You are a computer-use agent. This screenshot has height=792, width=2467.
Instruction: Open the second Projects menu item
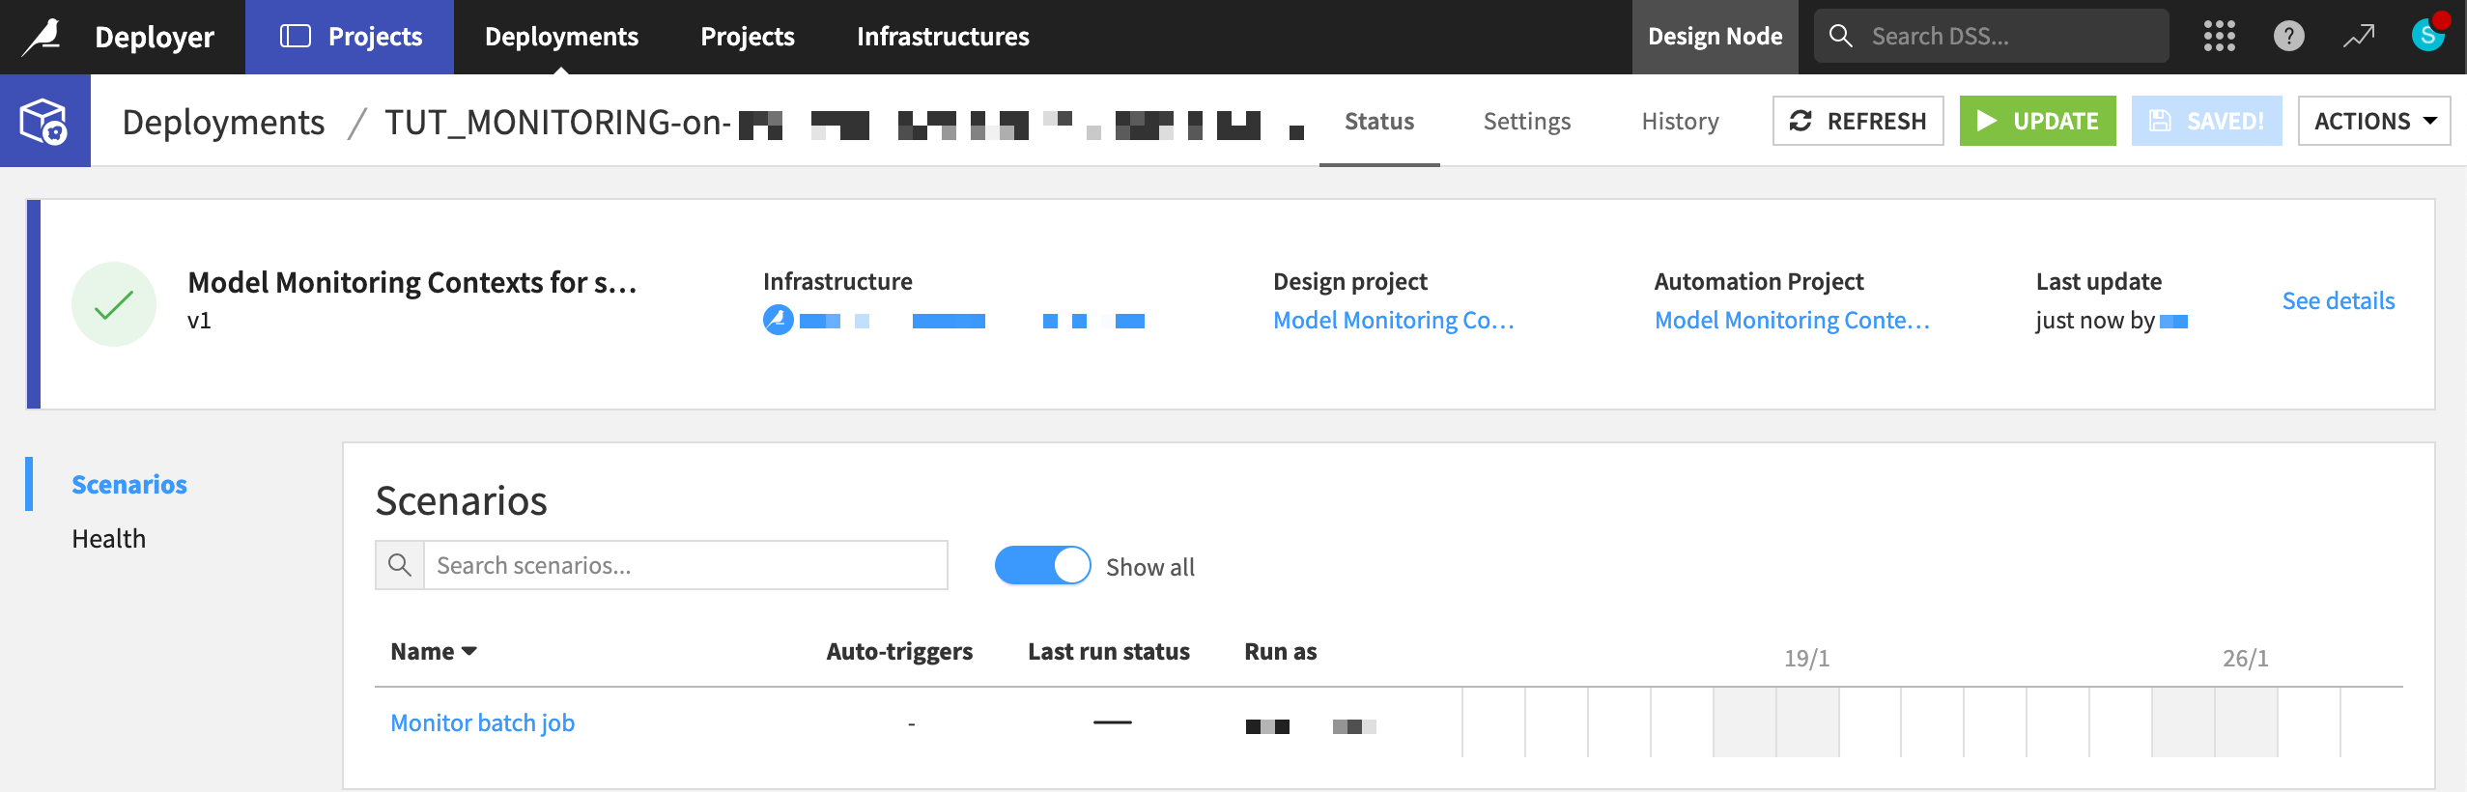pos(747,37)
